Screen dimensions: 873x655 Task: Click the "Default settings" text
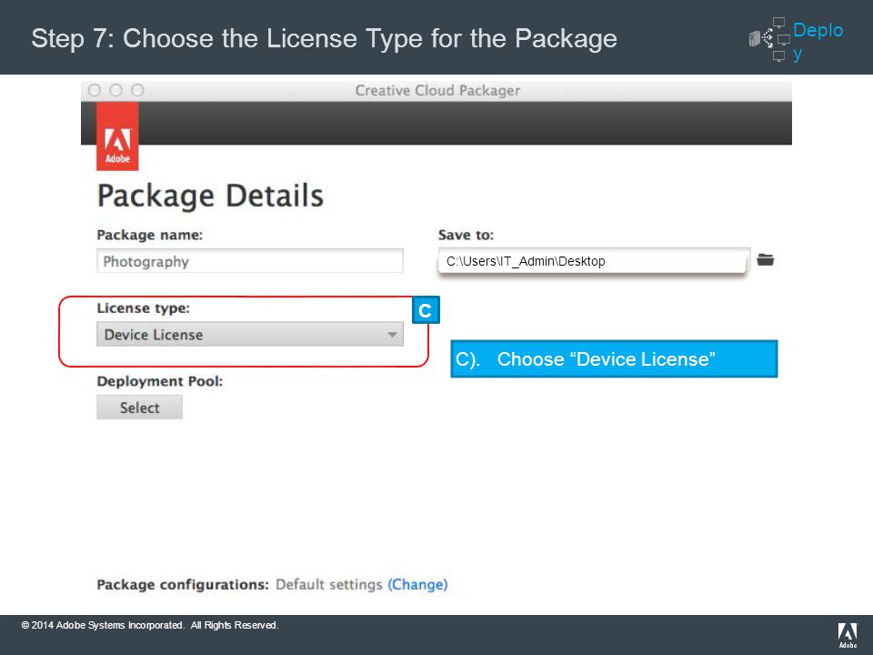tap(329, 584)
